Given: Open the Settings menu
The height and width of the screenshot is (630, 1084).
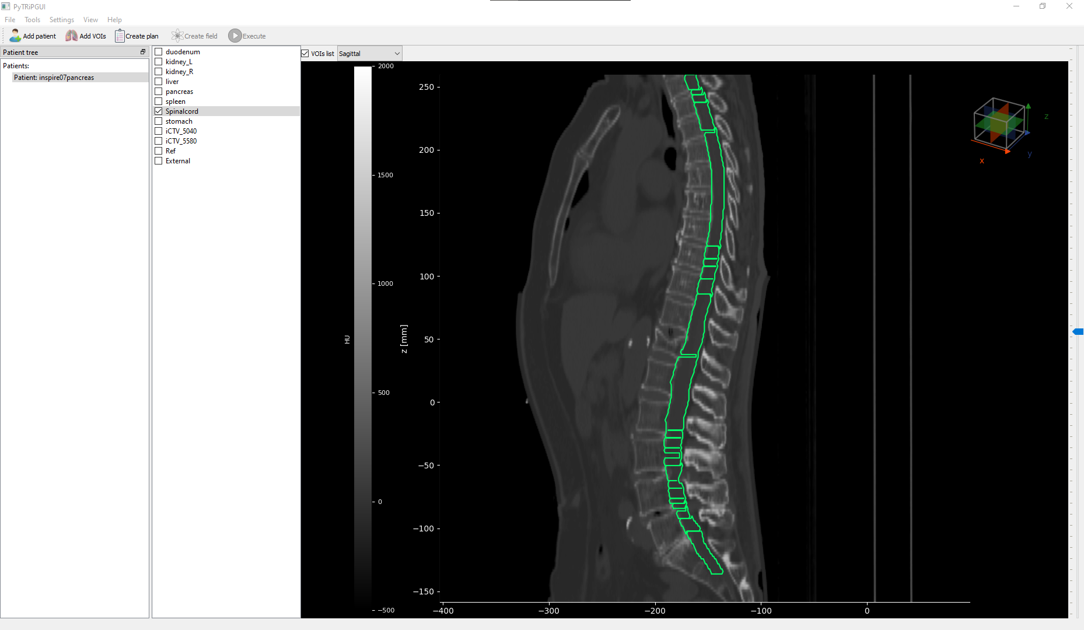Looking at the screenshot, I should 61,19.
